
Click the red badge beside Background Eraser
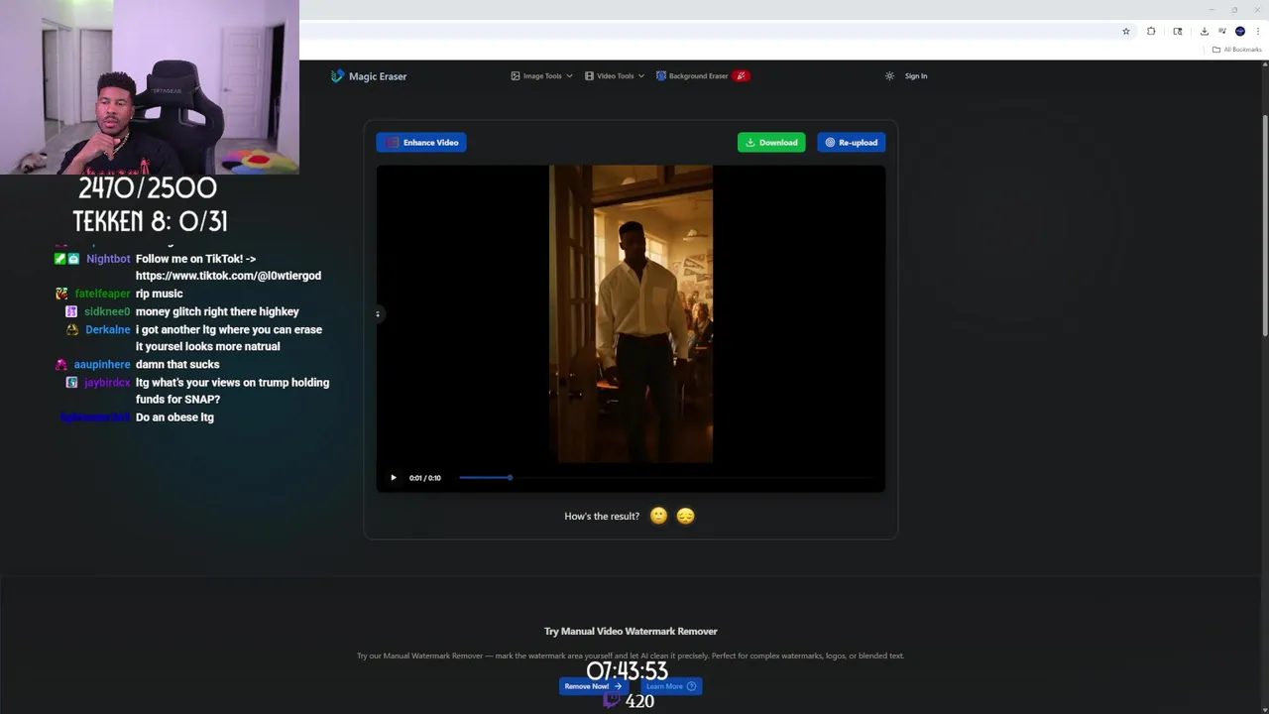click(741, 76)
